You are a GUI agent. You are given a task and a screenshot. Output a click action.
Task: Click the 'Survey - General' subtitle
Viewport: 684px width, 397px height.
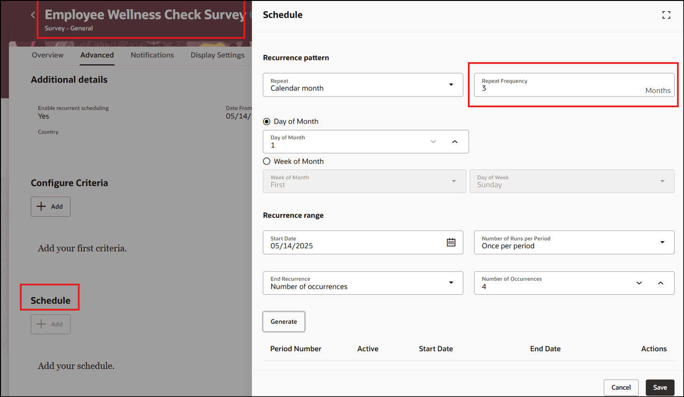point(69,28)
